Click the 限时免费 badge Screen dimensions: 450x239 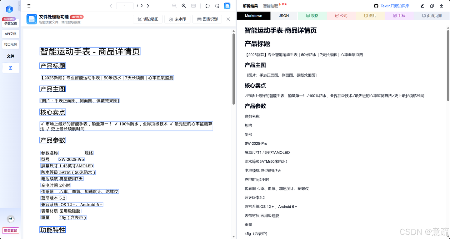[77, 17]
